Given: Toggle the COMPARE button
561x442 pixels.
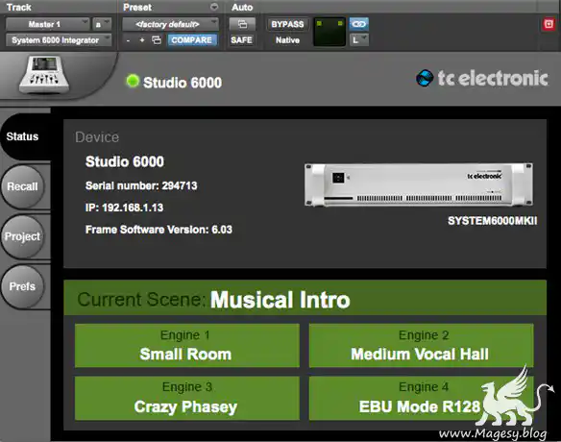Looking at the screenshot, I should tap(192, 39).
